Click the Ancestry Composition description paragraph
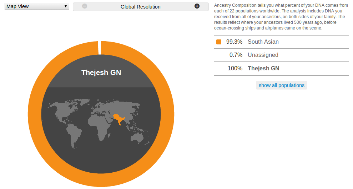353x189 pixels. [281, 17]
